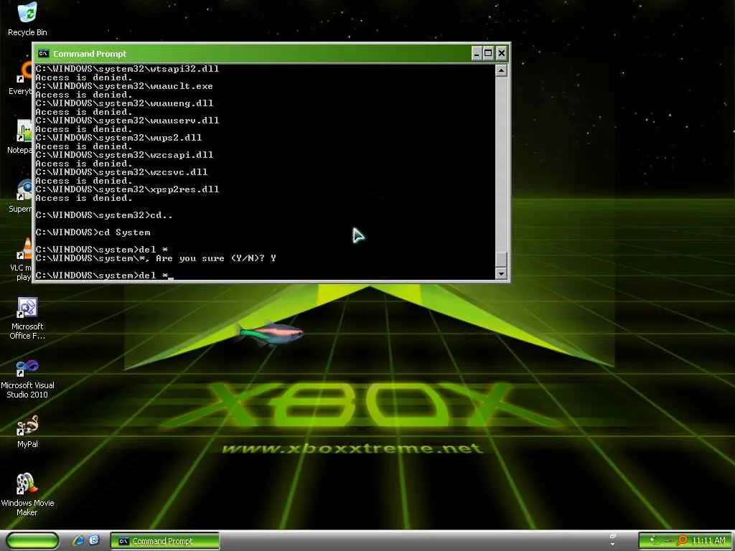The image size is (735, 551).
Task: Click the Command Prompt window title text
Action: [x=90, y=54]
